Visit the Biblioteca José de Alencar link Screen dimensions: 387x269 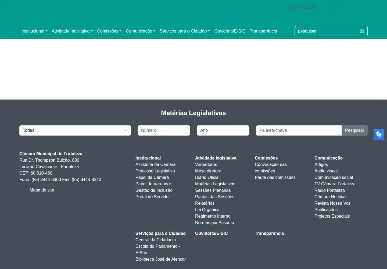click(161, 259)
